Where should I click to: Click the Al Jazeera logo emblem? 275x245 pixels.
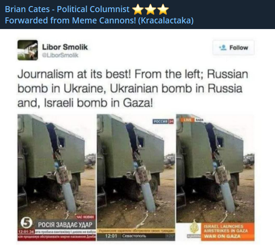point(194,227)
